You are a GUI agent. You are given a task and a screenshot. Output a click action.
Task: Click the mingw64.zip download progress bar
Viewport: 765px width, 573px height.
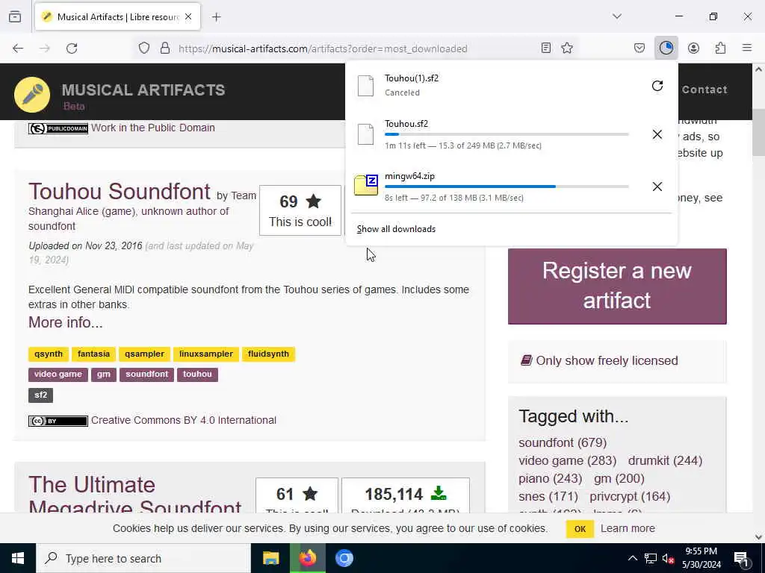coord(507,187)
